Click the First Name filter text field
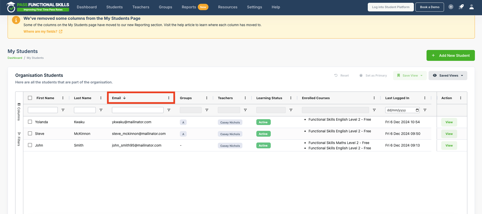The width and height of the screenshot is (482, 214). [x=43, y=110]
